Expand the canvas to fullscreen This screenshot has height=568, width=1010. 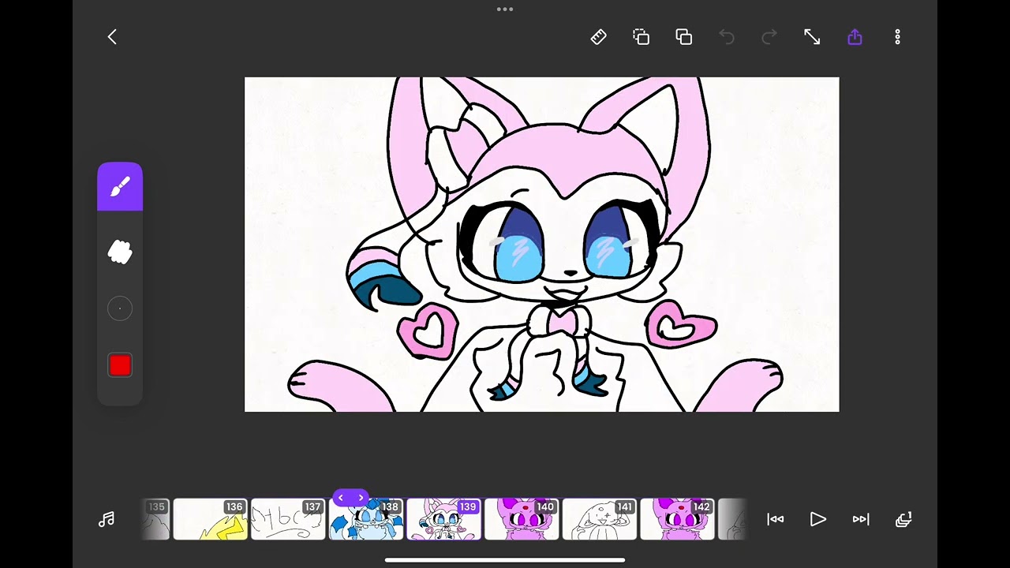click(x=812, y=37)
